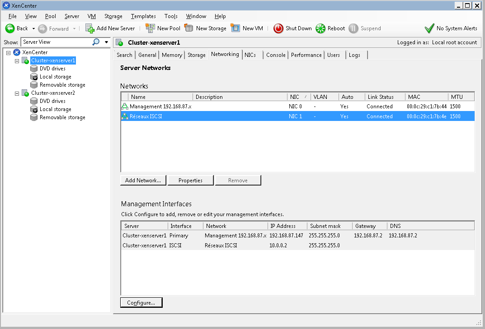
Task: Open the Back history dropdown arrow
Action: 33,28
